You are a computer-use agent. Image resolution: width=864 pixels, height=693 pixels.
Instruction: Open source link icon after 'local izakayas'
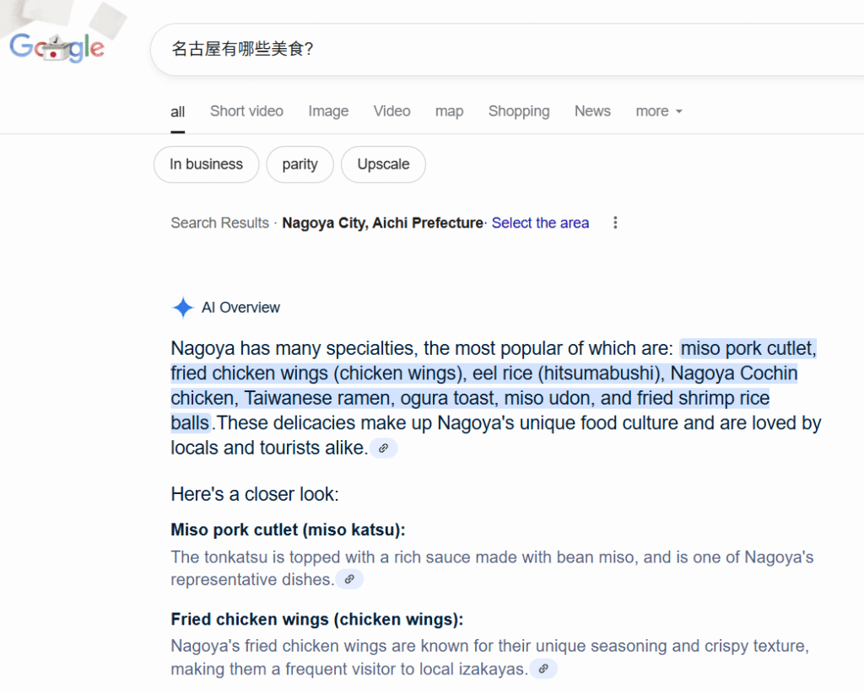[543, 669]
